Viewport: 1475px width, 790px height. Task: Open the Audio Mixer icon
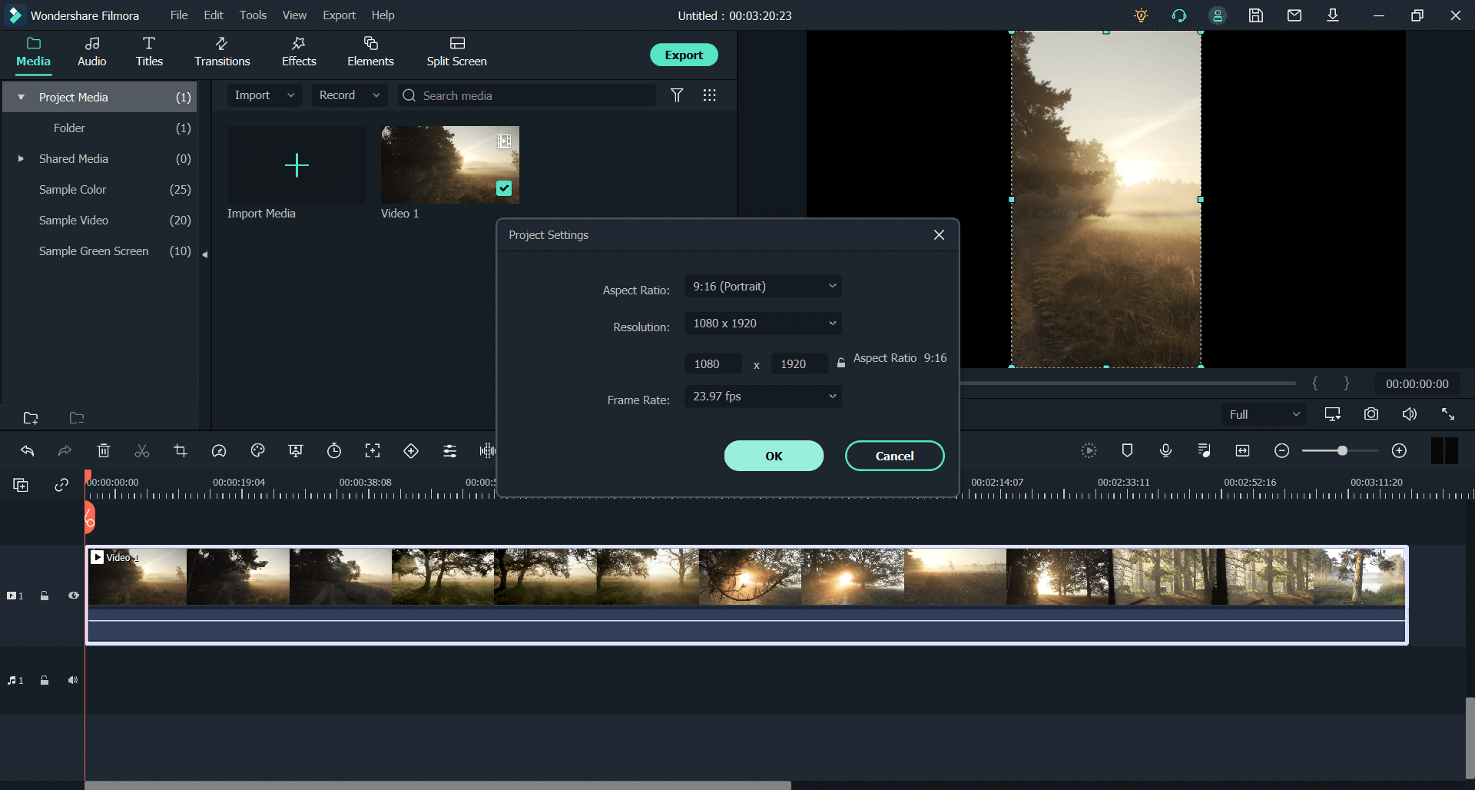click(1204, 451)
